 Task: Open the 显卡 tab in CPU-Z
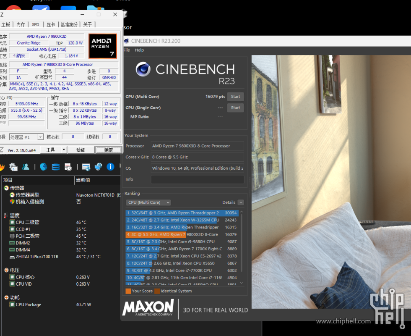51,24
